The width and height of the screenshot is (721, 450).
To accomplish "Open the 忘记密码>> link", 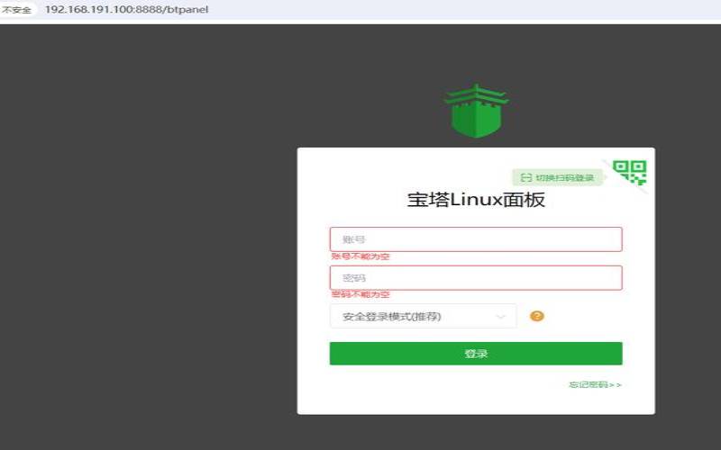I will pyautogui.click(x=596, y=385).
